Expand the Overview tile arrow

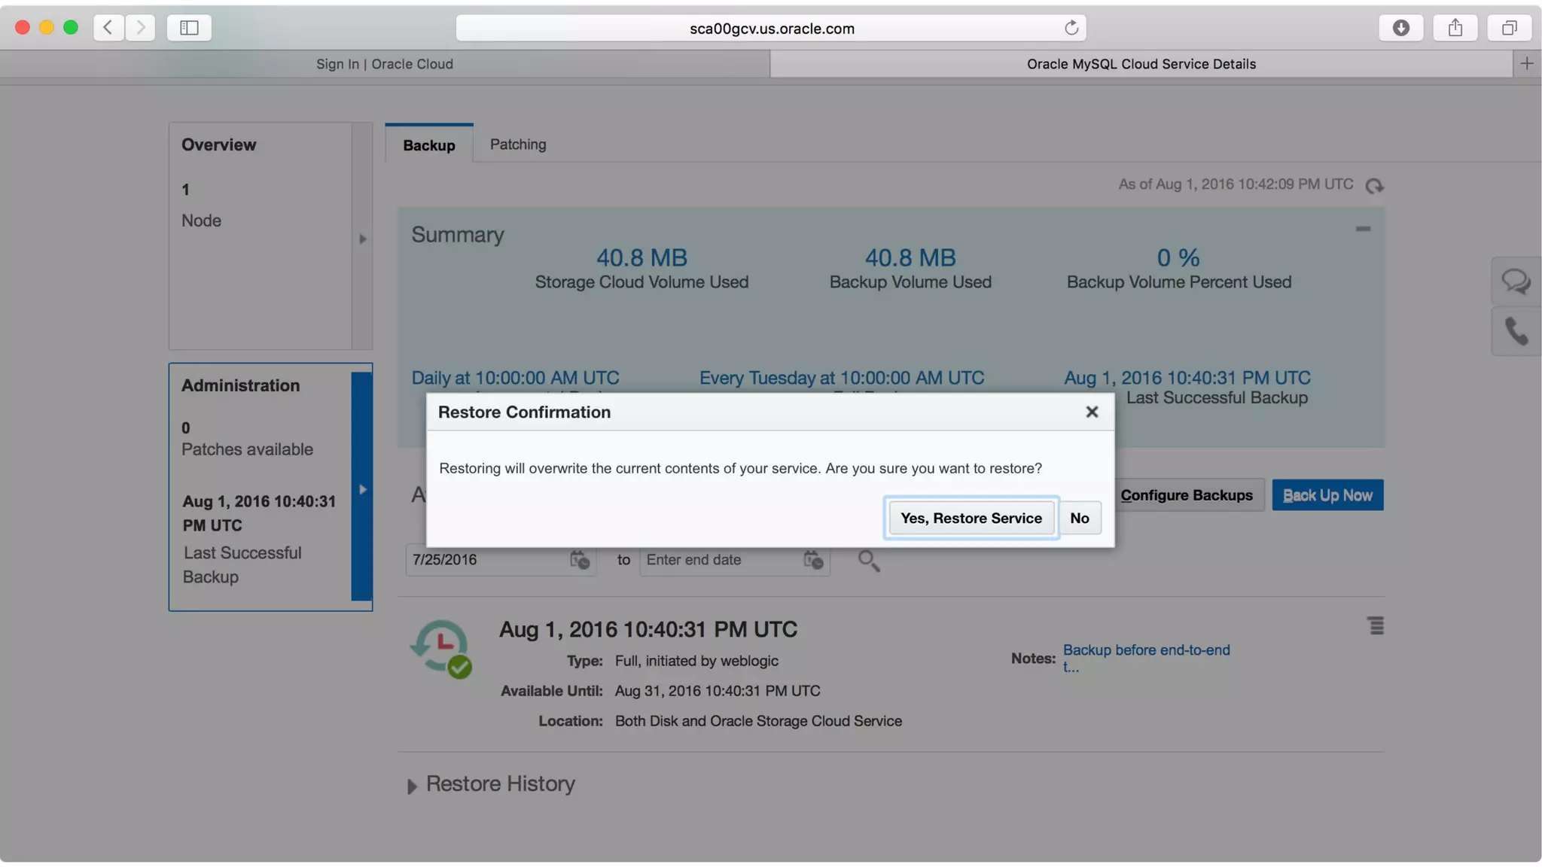362,239
